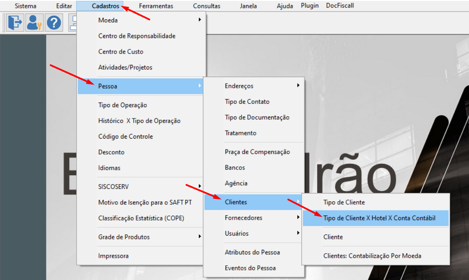This screenshot has width=469, height=280.
Task: Select the Bancos entry
Action: (254, 168)
